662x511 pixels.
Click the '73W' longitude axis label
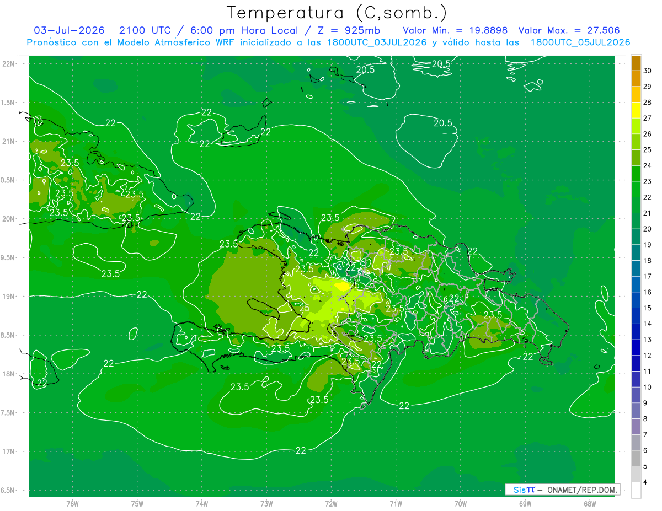(x=266, y=504)
